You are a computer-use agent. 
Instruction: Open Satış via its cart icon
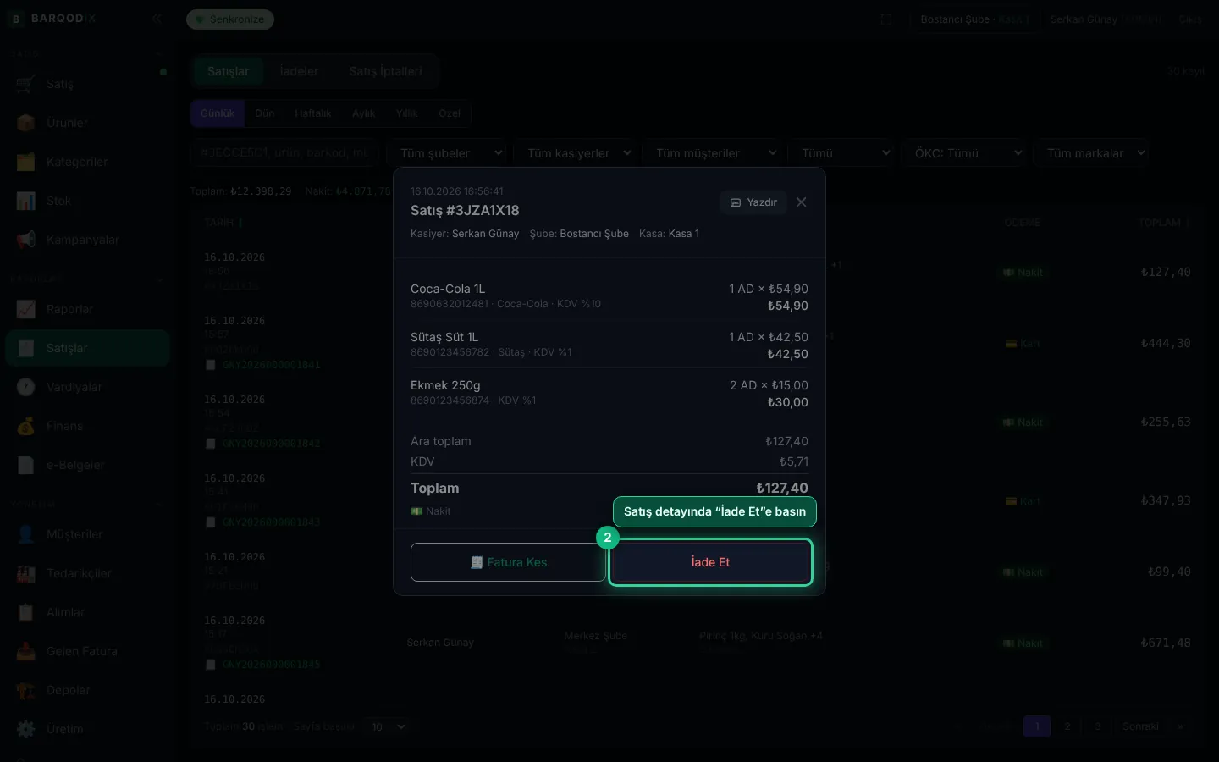(25, 84)
